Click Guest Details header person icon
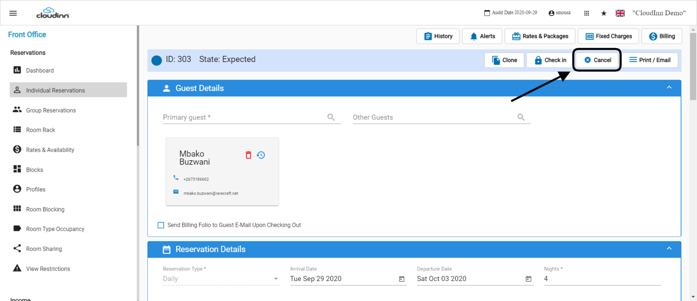The height and width of the screenshot is (301, 697). point(167,88)
